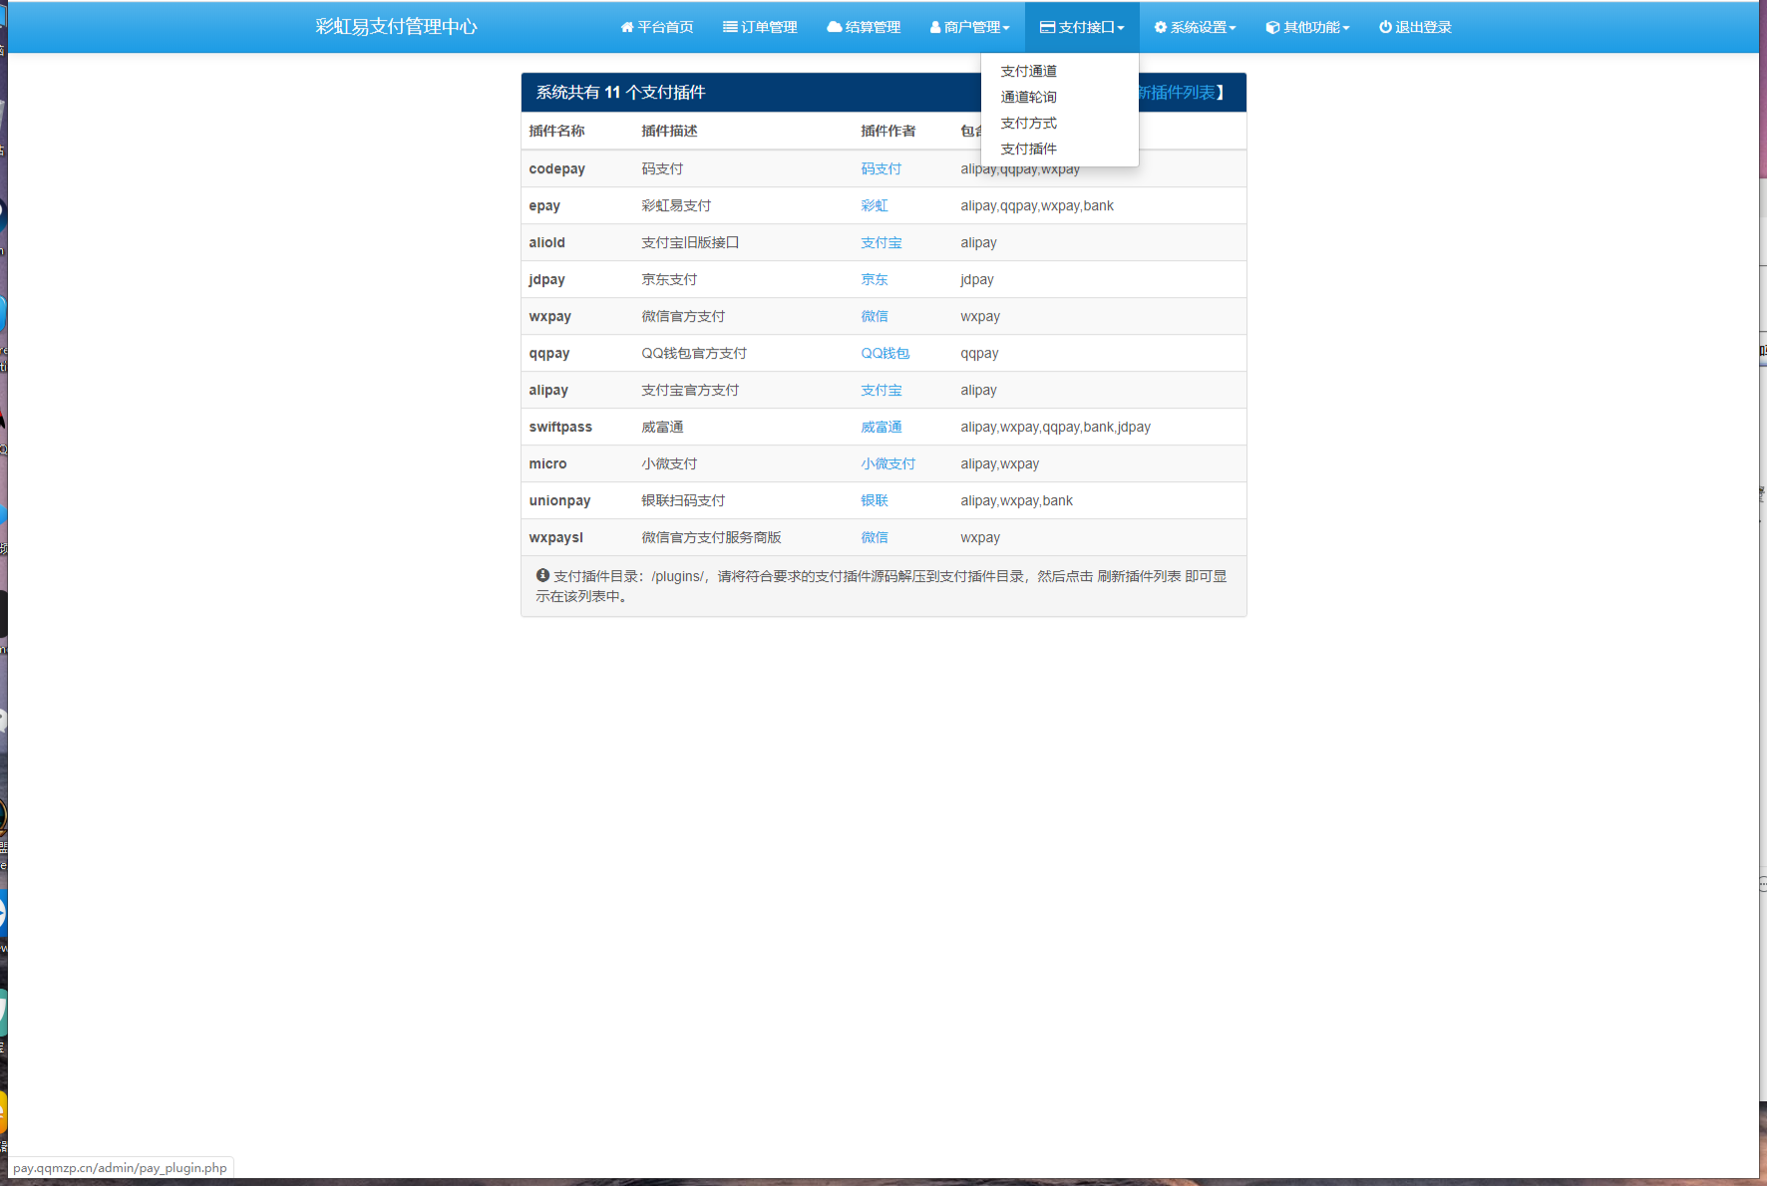This screenshot has width=1767, height=1186.
Task: Click plugin name alipay
Action: [548, 391]
